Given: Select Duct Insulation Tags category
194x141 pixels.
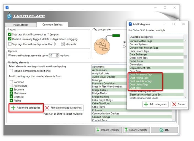Looking at the screenshot, I should tap(157, 81).
